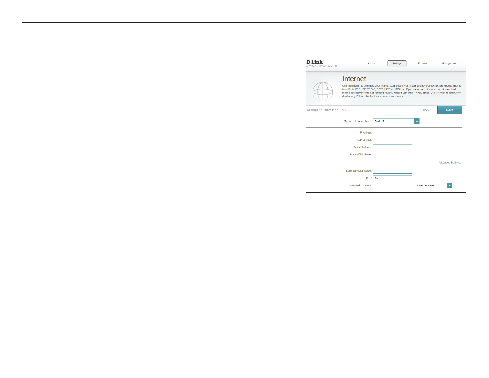Viewport: 489px width, 378px height.
Task: Click into the IP Address field
Action: 392,133
